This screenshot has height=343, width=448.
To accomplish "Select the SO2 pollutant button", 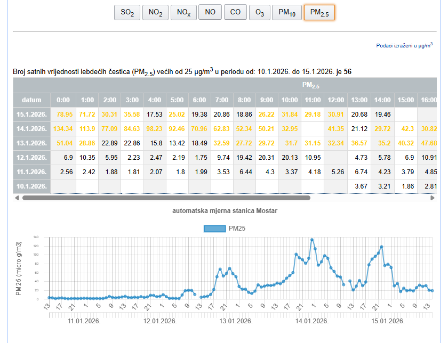I will tap(127, 12).
